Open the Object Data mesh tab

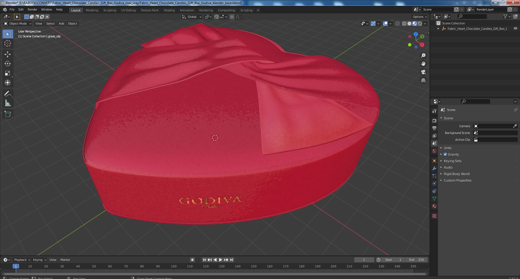click(x=434, y=199)
